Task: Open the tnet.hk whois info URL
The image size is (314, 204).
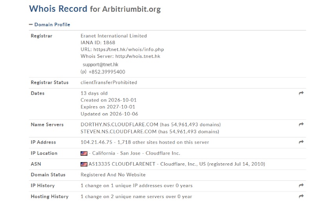Action: (x=129, y=49)
